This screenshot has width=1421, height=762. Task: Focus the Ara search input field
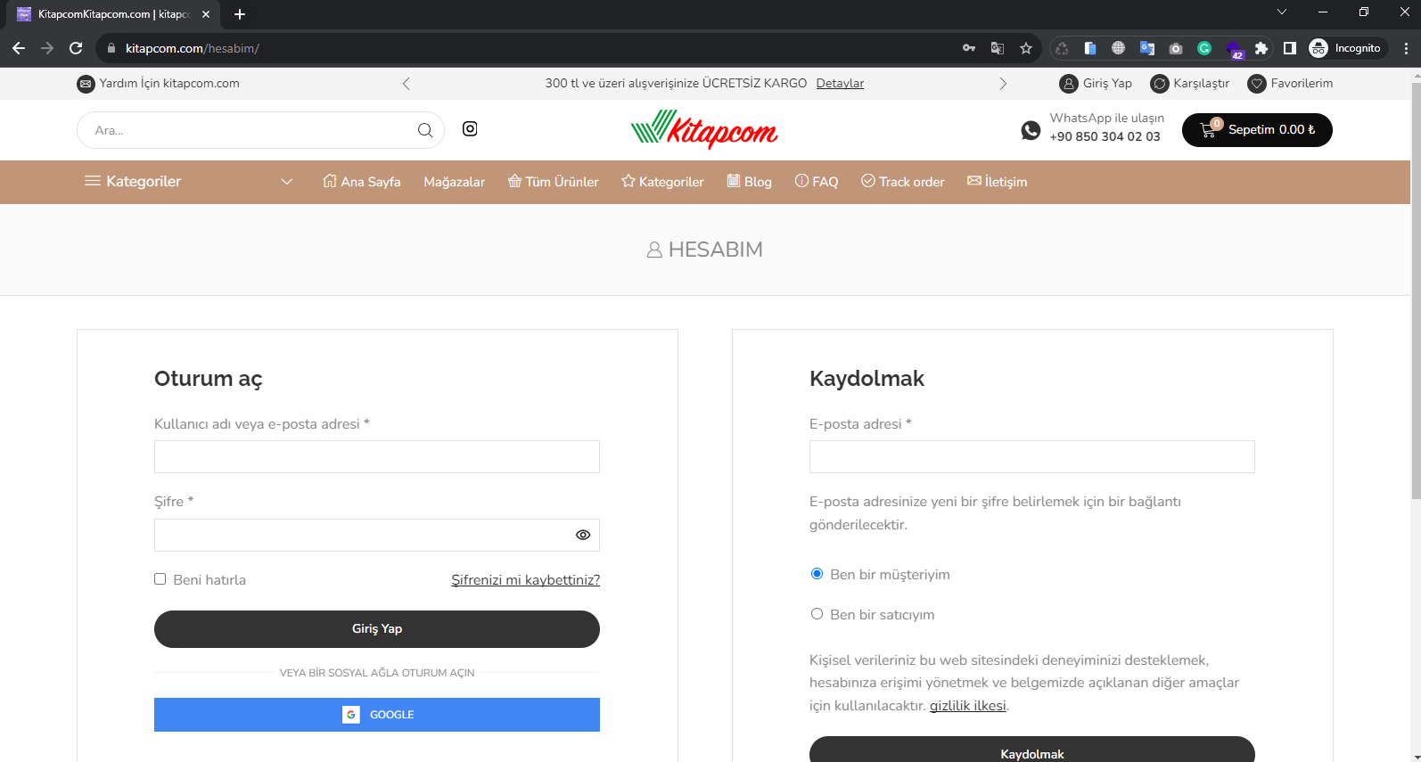tap(250, 130)
